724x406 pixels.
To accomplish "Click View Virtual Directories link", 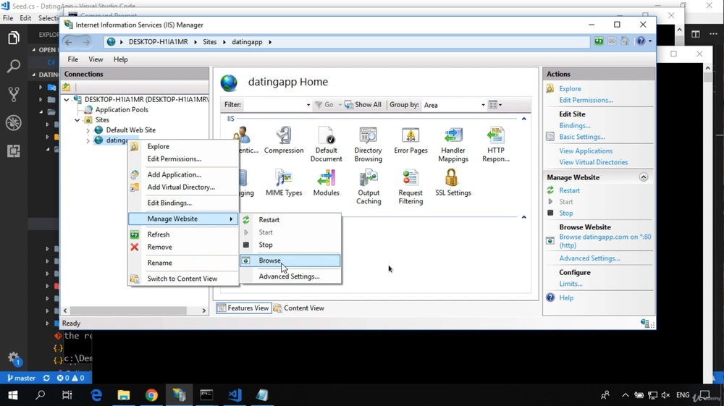I will click(x=594, y=162).
